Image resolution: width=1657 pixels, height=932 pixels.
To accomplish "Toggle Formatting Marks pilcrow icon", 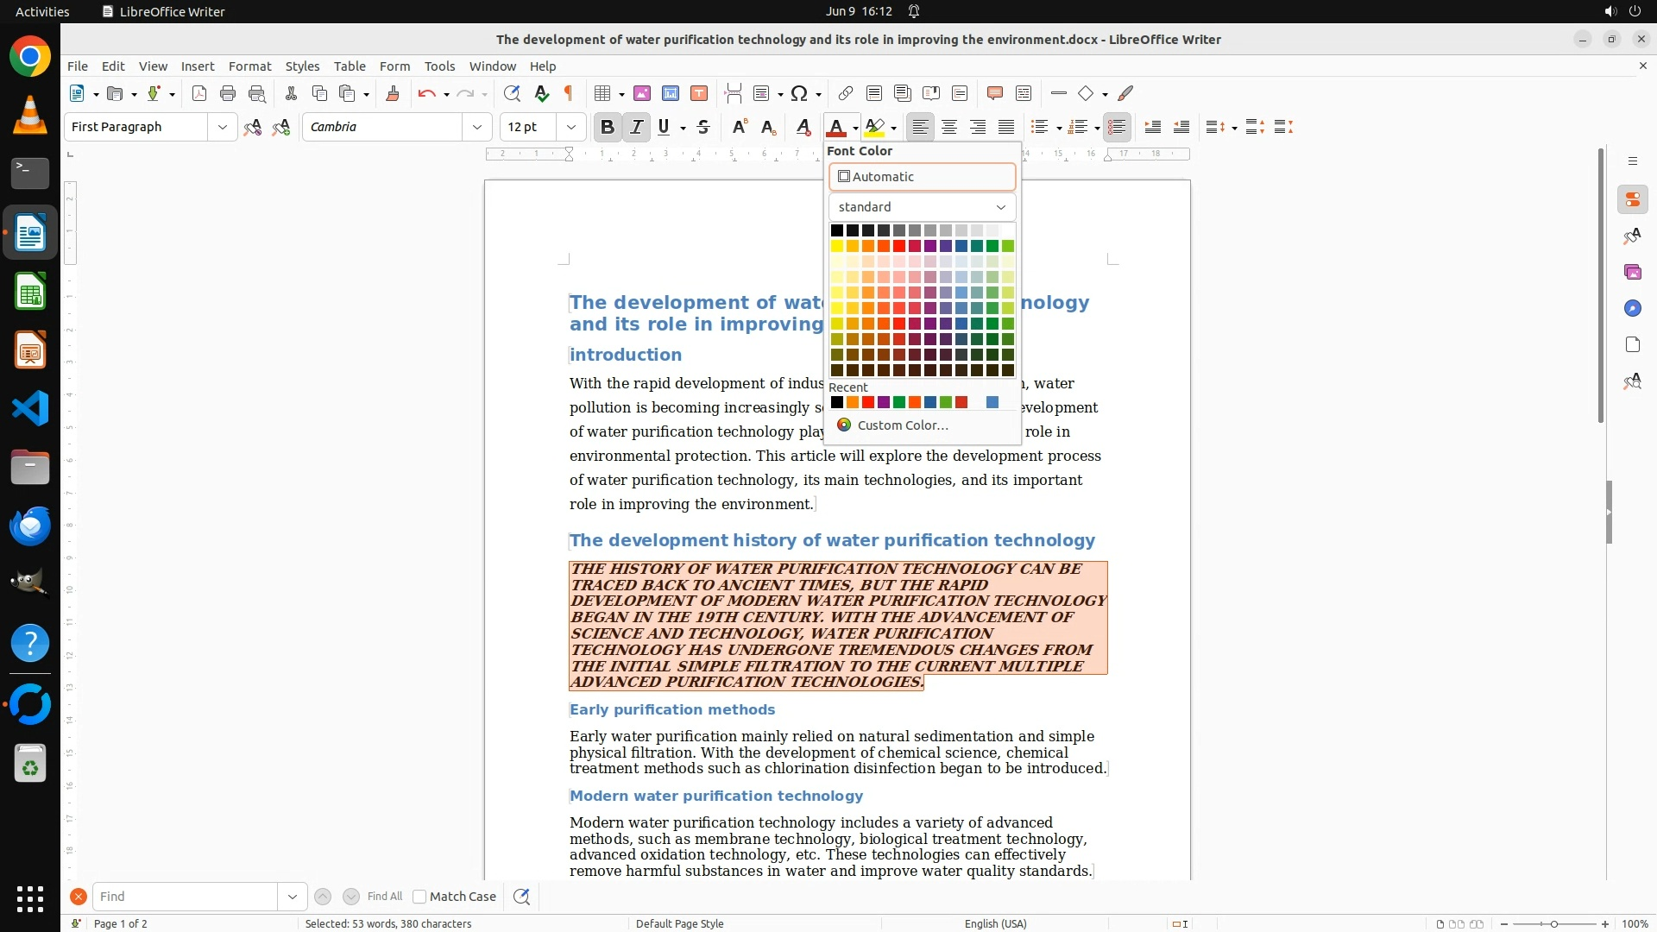I will 569,93.
